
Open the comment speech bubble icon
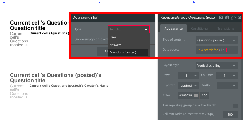point(233,18)
